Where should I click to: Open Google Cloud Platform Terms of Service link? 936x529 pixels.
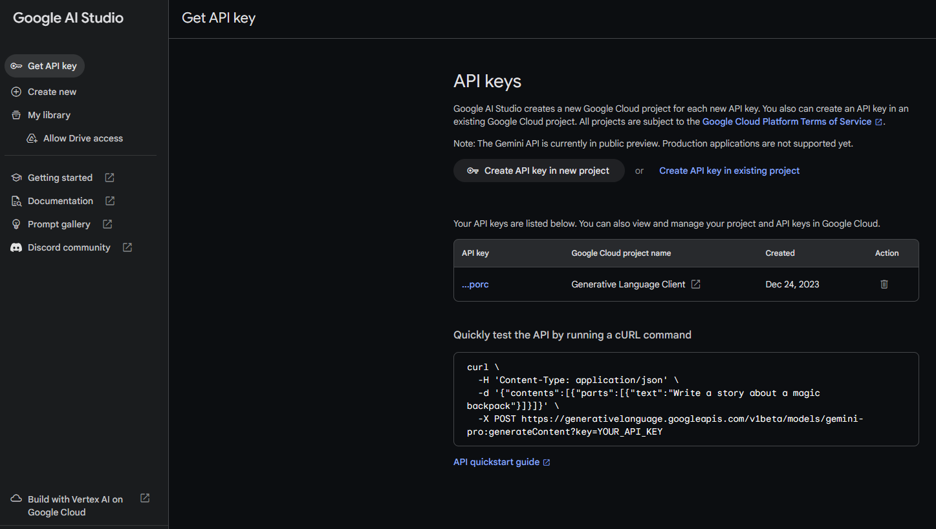pyautogui.click(x=787, y=121)
